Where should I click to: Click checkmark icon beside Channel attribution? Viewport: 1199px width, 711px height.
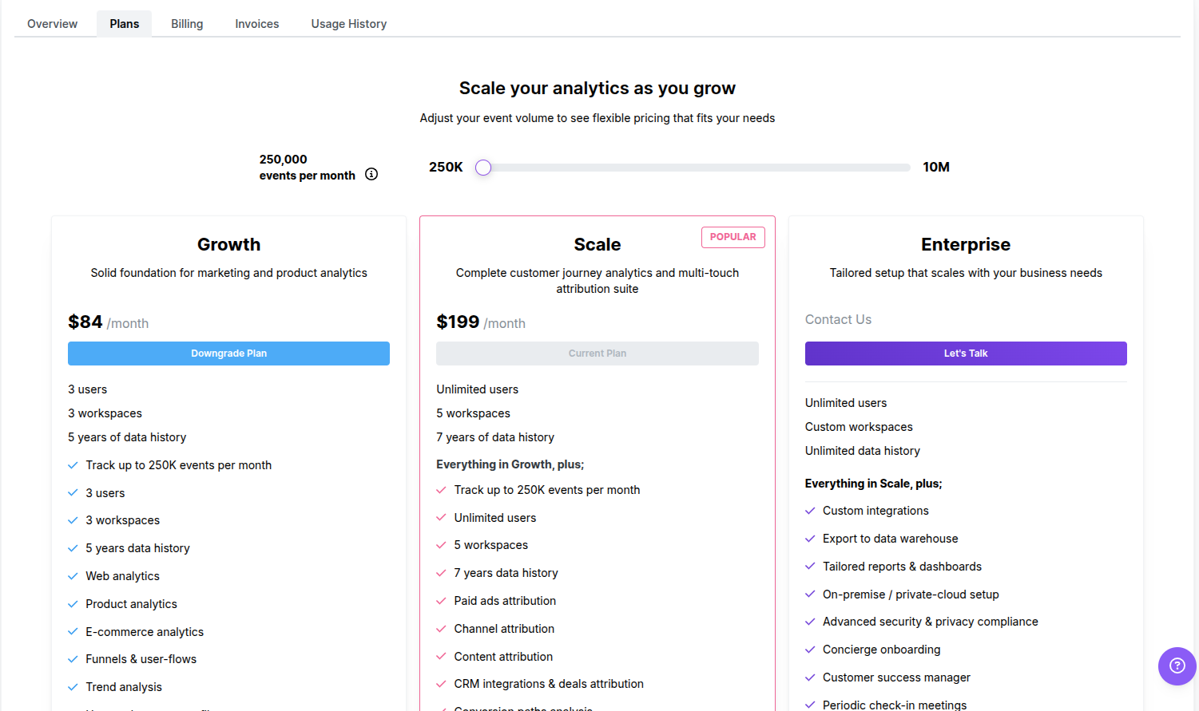click(441, 629)
